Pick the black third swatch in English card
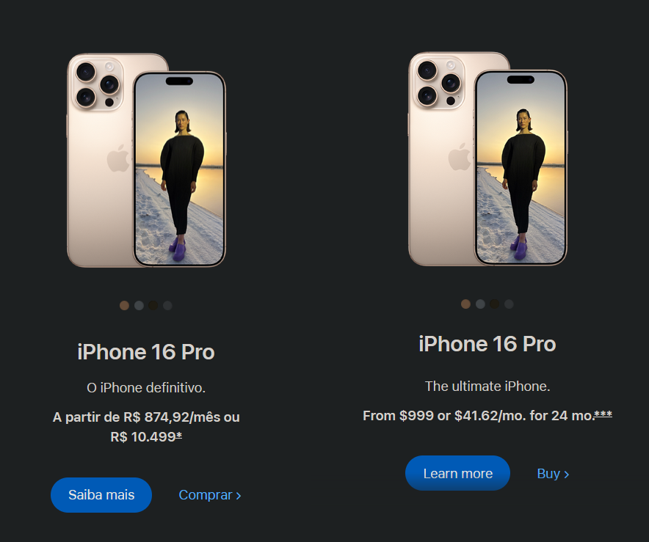 pos(494,304)
